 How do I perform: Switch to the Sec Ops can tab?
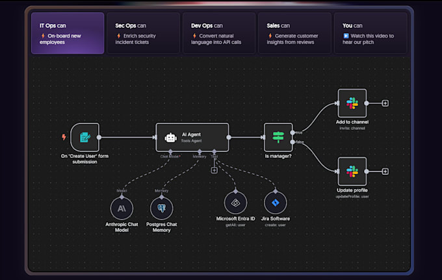143,33
